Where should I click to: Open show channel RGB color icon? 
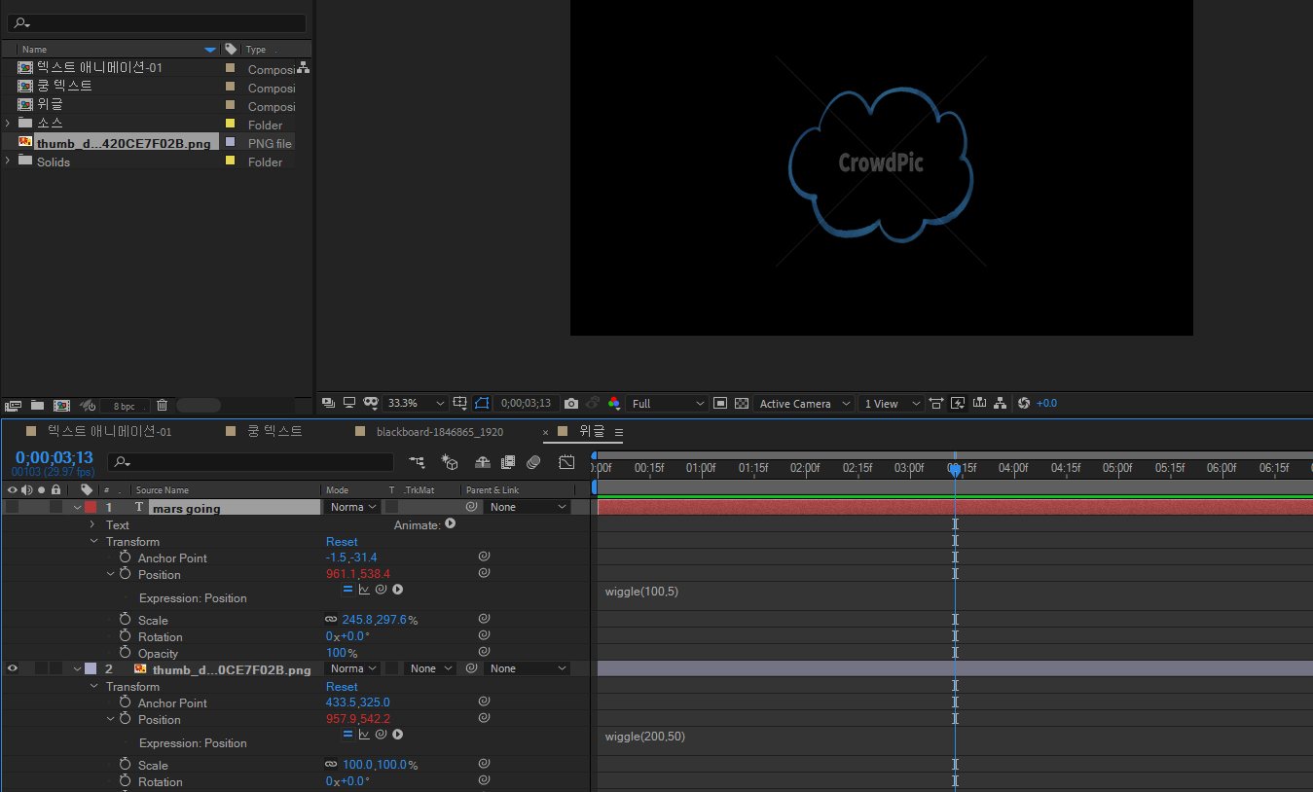tap(613, 403)
